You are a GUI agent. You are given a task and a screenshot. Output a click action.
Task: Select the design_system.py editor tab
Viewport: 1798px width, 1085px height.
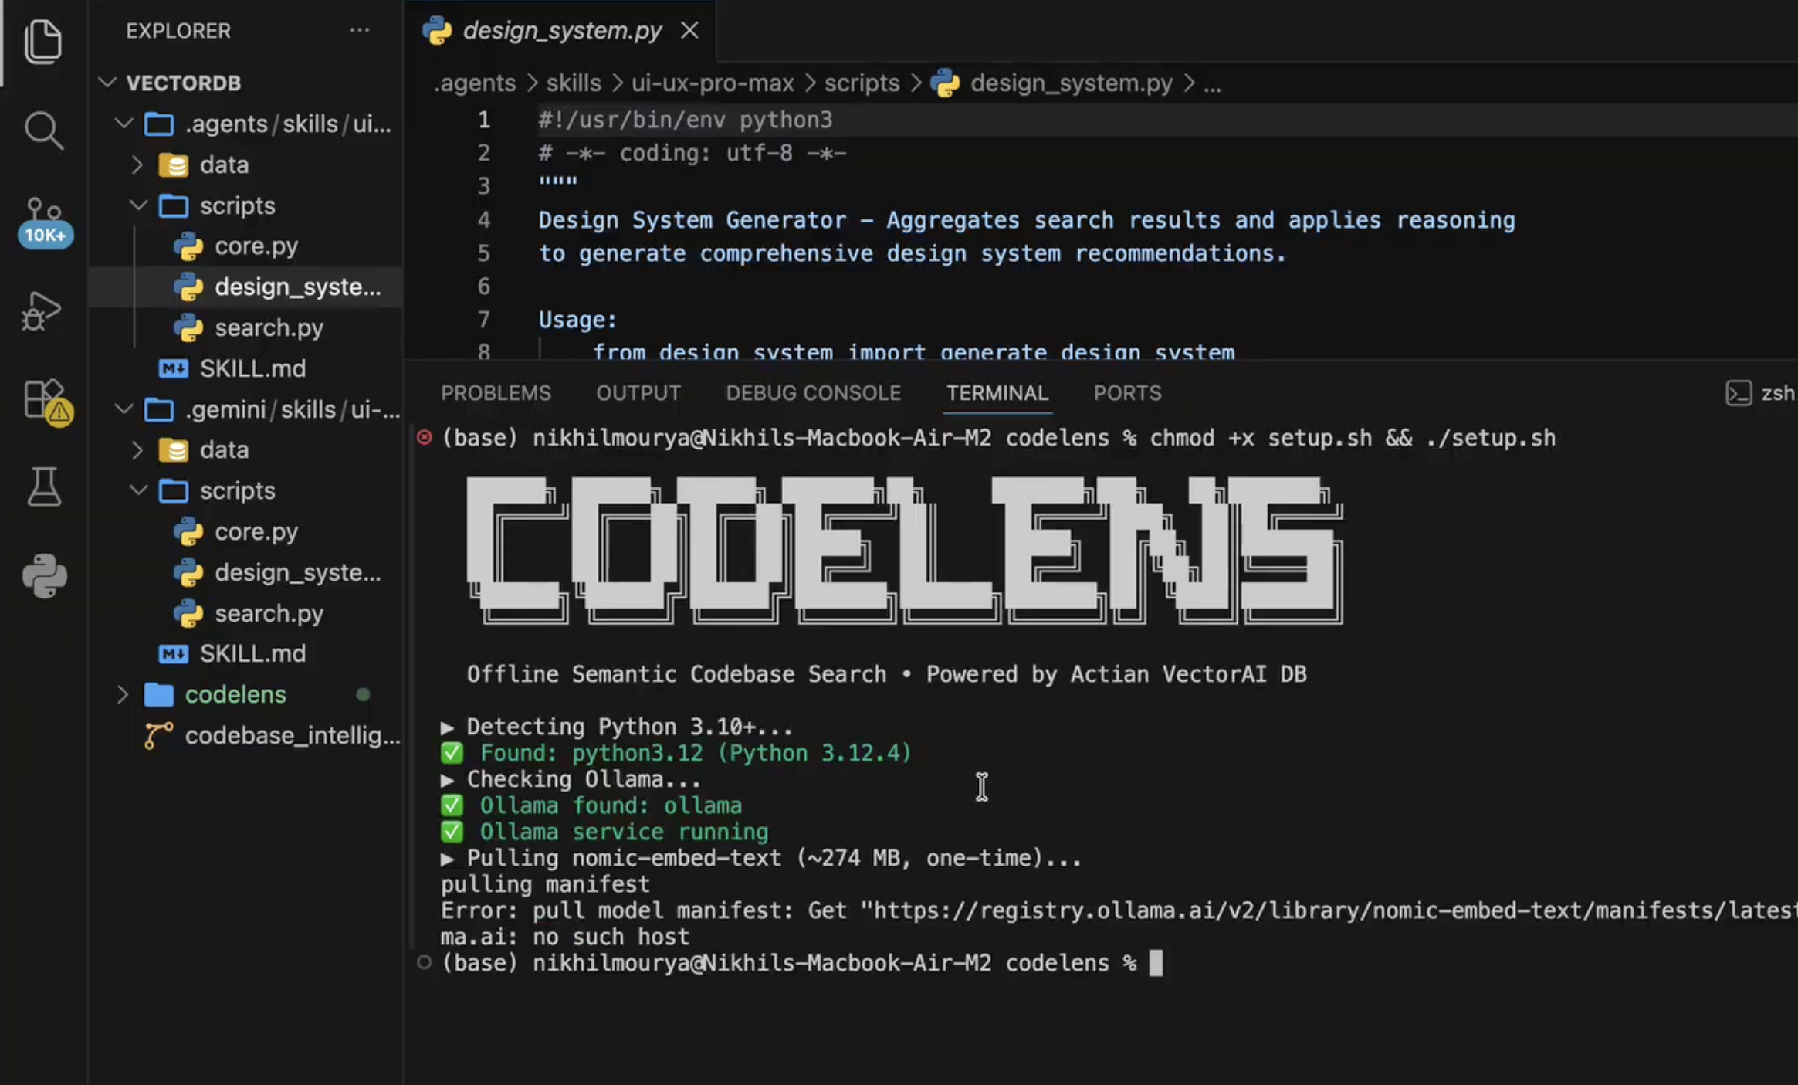561,30
